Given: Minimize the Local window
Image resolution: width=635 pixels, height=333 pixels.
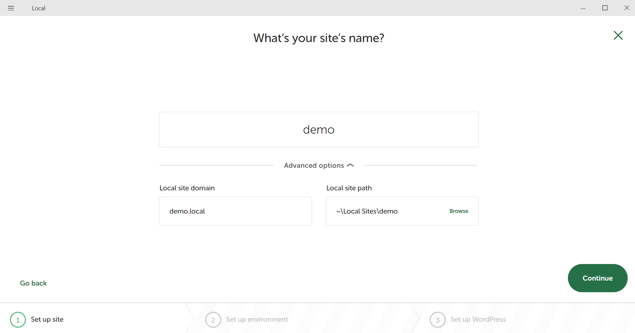Looking at the screenshot, I should click(583, 8).
